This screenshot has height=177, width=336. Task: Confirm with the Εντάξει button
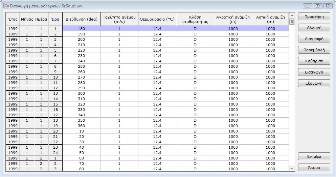(x=314, y=156)
